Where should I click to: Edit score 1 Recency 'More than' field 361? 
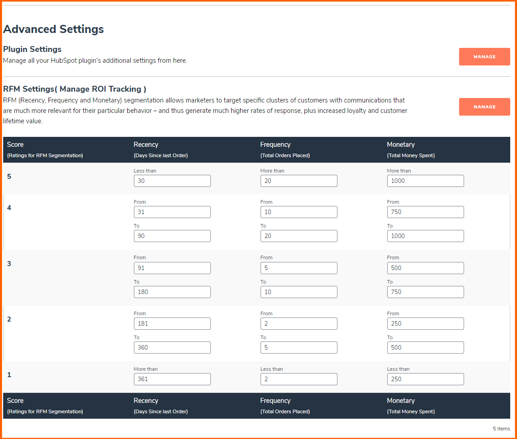172,379
